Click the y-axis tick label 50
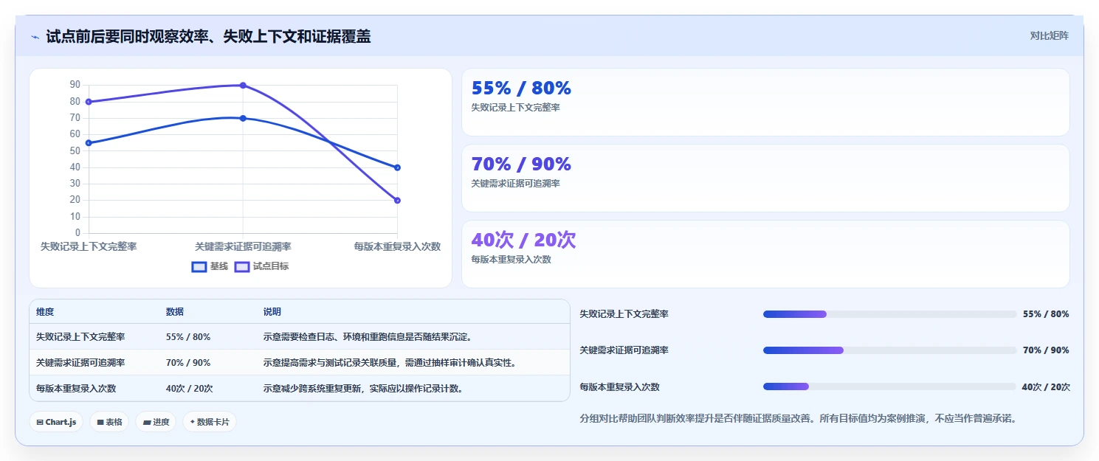Viewport: 1099px width, 461px height. 75,150
